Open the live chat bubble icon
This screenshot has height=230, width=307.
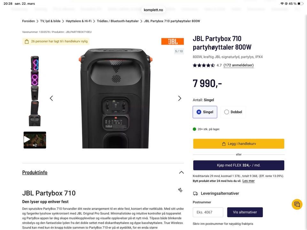[297, 204]
